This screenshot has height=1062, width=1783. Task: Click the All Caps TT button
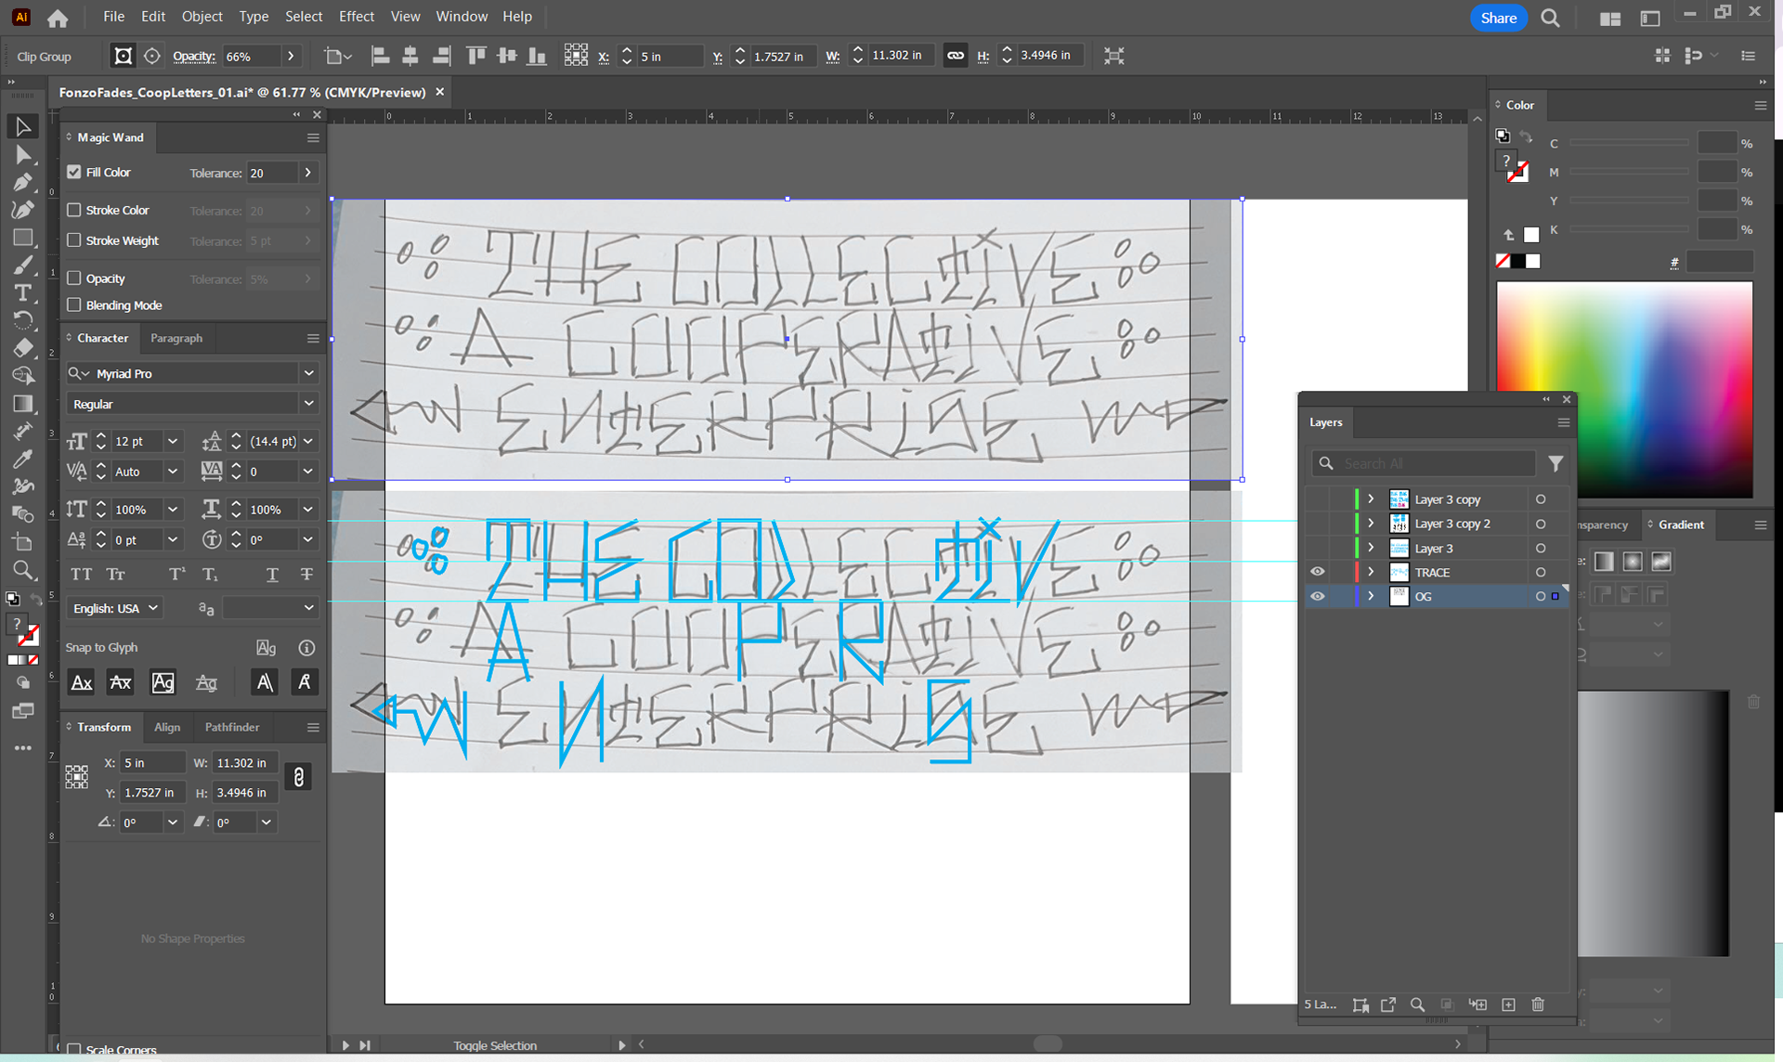point(82,575)
